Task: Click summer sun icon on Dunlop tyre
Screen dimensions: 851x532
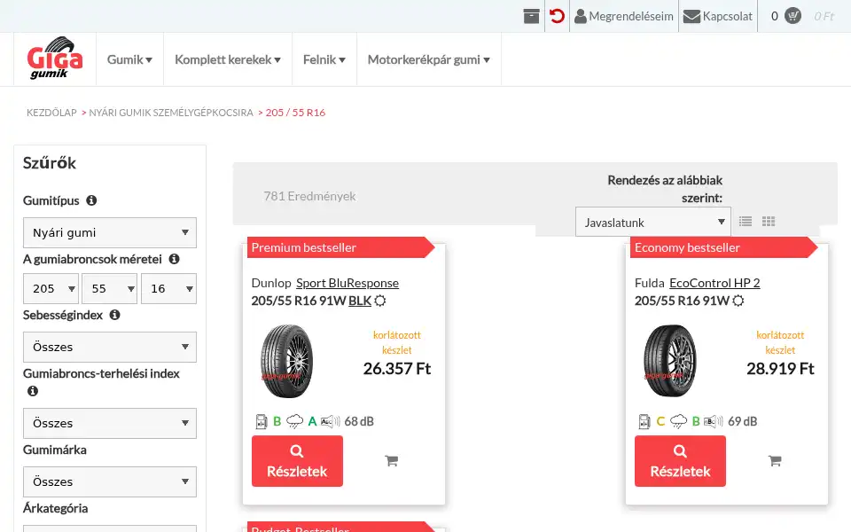Action: (380, 301)
